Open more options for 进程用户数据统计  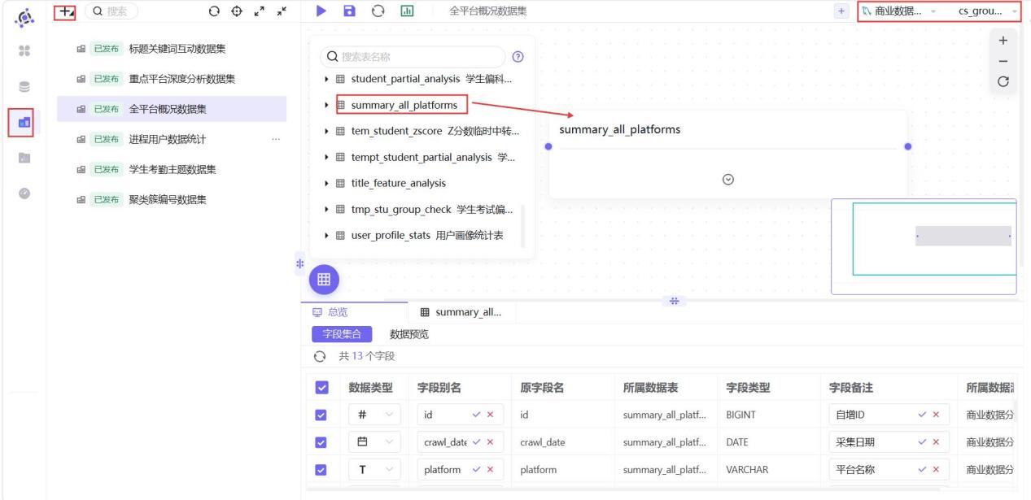[x=276, y=139]
